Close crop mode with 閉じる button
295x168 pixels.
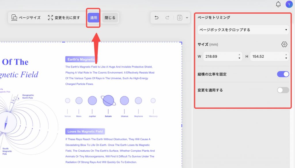pos(110,18)
